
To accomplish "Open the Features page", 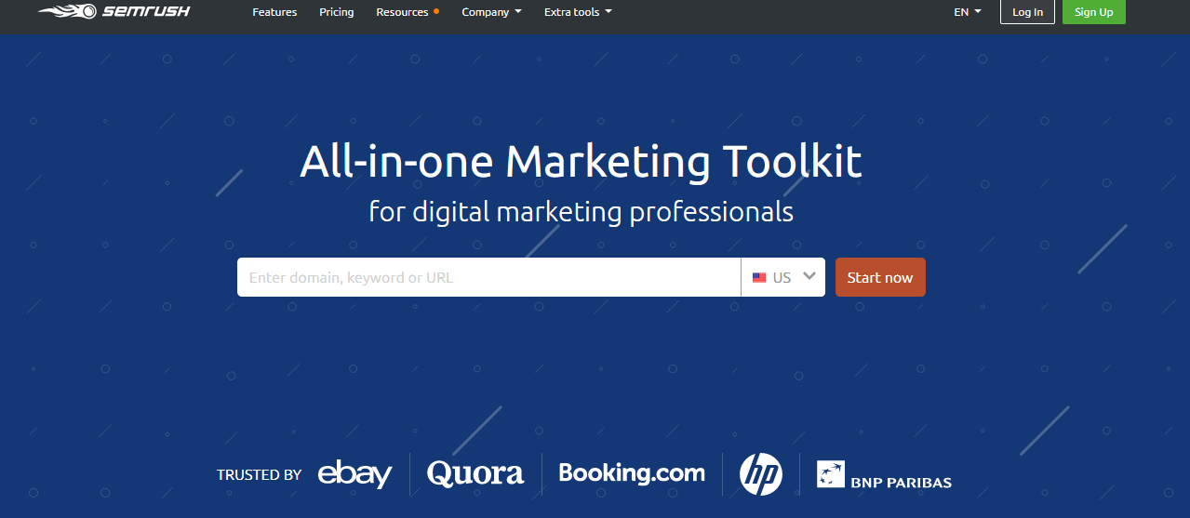I will point(274,12).
